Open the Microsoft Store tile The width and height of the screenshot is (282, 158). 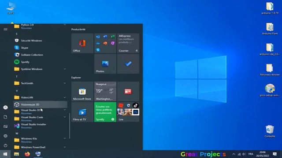[82, 91]
